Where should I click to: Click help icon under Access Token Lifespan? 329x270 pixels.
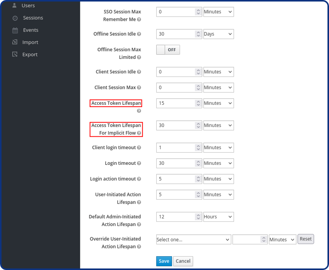[x=139, y=111]
